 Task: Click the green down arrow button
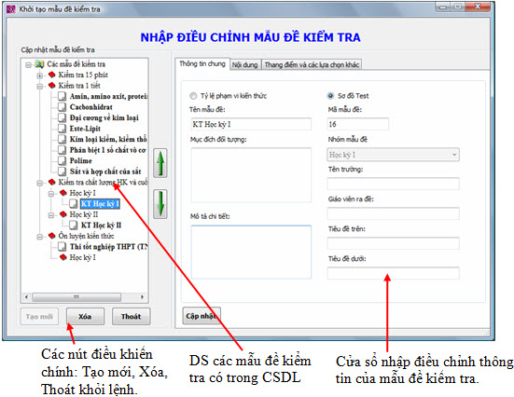160,204
